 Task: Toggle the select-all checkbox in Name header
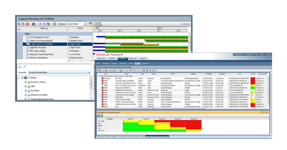19,29
